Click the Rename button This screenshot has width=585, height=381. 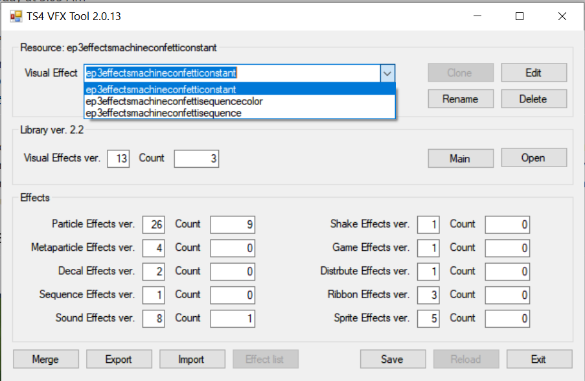coord(461,99)
